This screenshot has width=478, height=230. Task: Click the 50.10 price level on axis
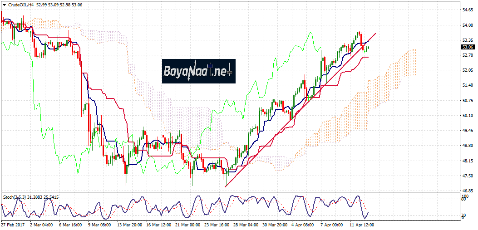pyautogui.click(x=467, y=116)
